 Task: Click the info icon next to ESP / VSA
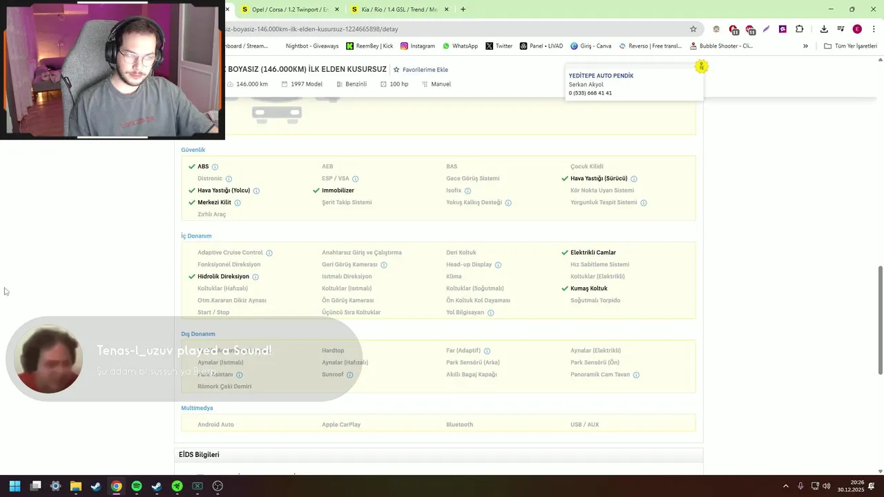point(356,179)
